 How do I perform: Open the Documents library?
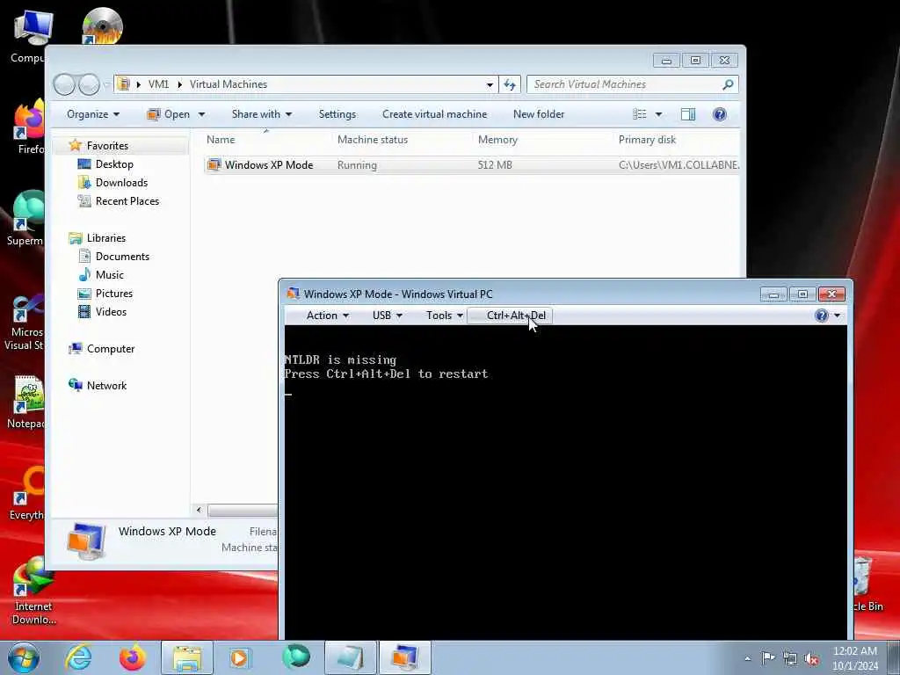click(121, 257)
